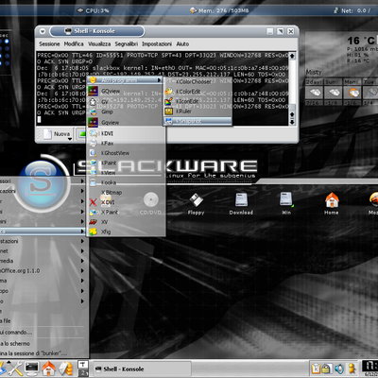Viewport: 378px width, 378px height.
Task: Select the highlighted KSnapshot entry
Action: coord(198,121)
